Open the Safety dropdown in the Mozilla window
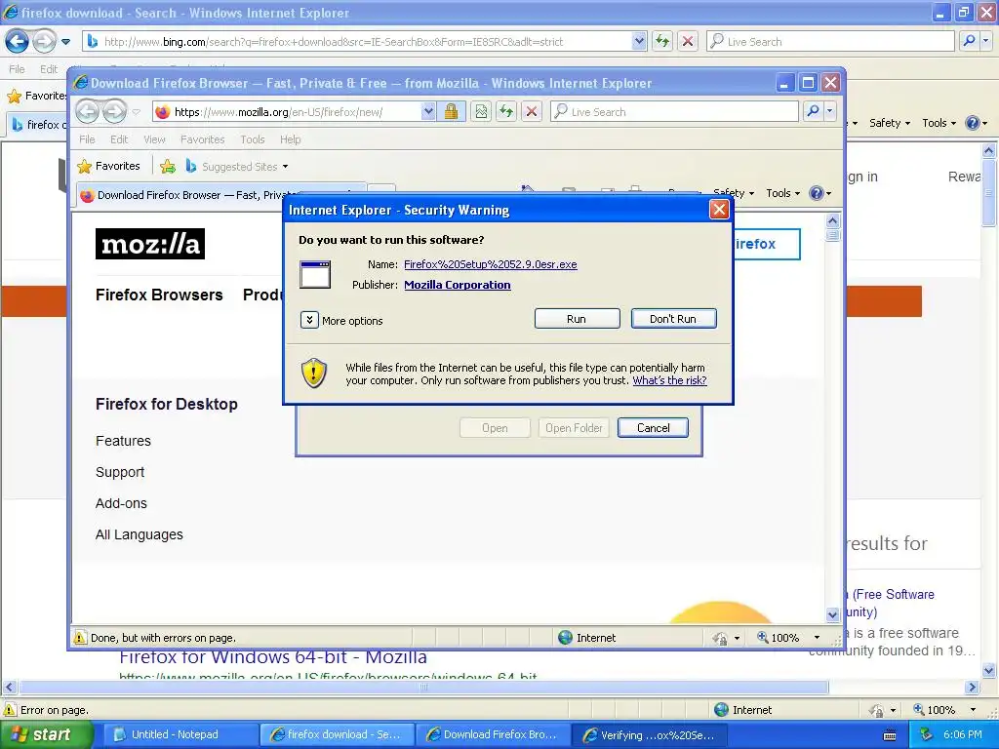999x749 pixels. tap(734, 192)
